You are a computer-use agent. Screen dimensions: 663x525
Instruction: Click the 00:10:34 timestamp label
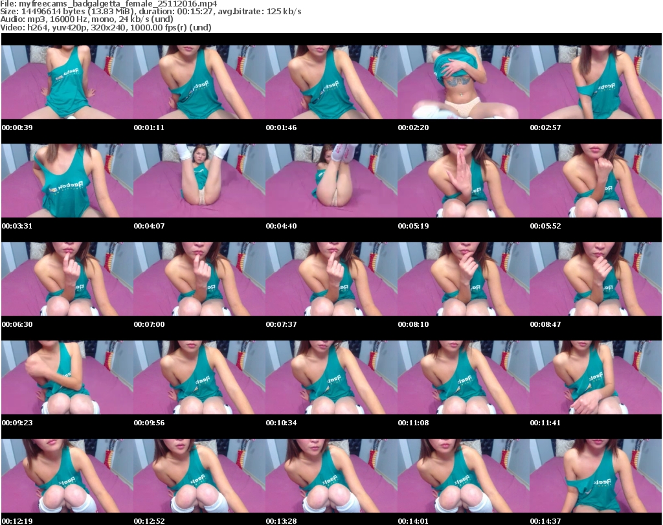(281, 423)
